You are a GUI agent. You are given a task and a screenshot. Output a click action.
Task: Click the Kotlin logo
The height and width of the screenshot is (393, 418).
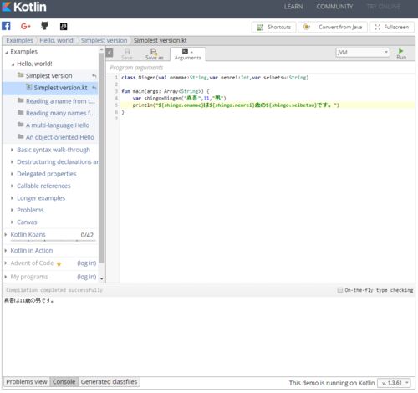23,7
